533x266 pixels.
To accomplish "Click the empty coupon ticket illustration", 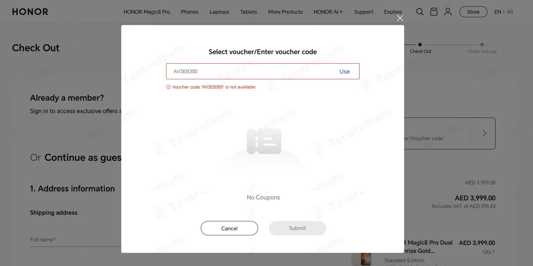I will pos(264,141).
